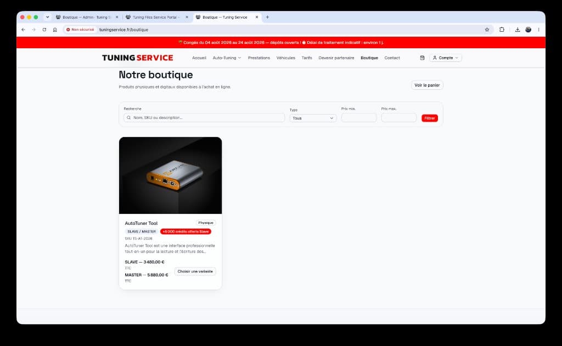Click the Prix min. field
The width and height of the screenshot is (562, 346).
359,117
